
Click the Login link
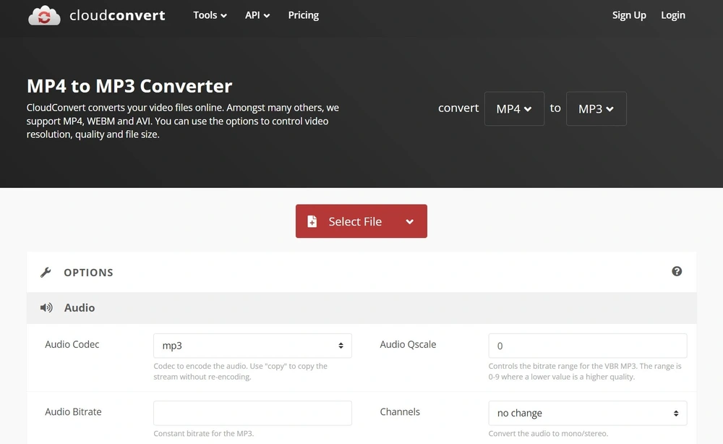[x=672, y=15]
